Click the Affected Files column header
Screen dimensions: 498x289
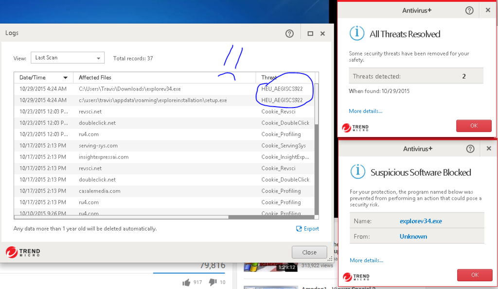pyautogui.click(x=95, y=78)
